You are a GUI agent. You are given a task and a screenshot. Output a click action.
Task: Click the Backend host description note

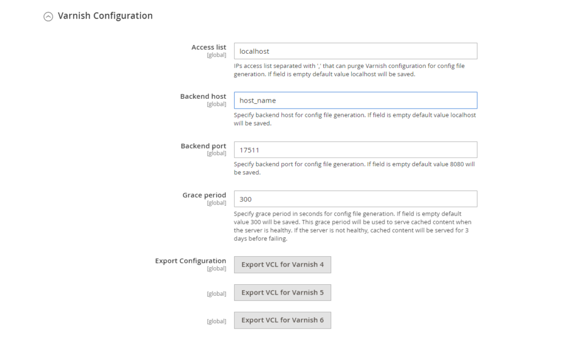(355, 119)
